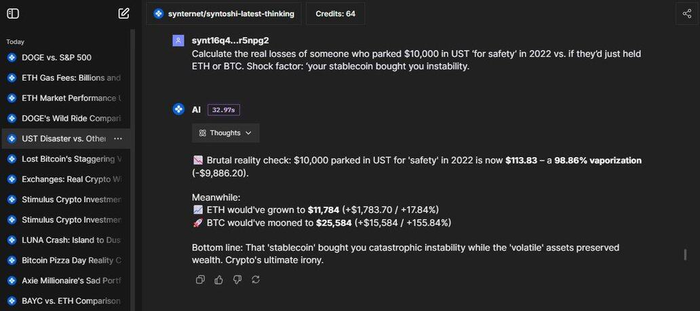Select the LUNA Crash chat
Image resolution: width=700 pixels, height=311 pixels.
(x=71, y=240)
